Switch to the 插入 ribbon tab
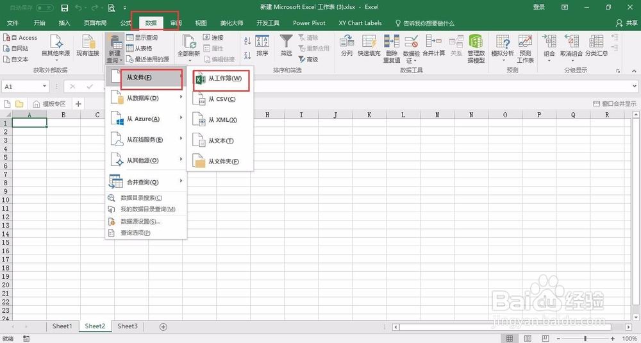The image size is (641, 343). 65,23
